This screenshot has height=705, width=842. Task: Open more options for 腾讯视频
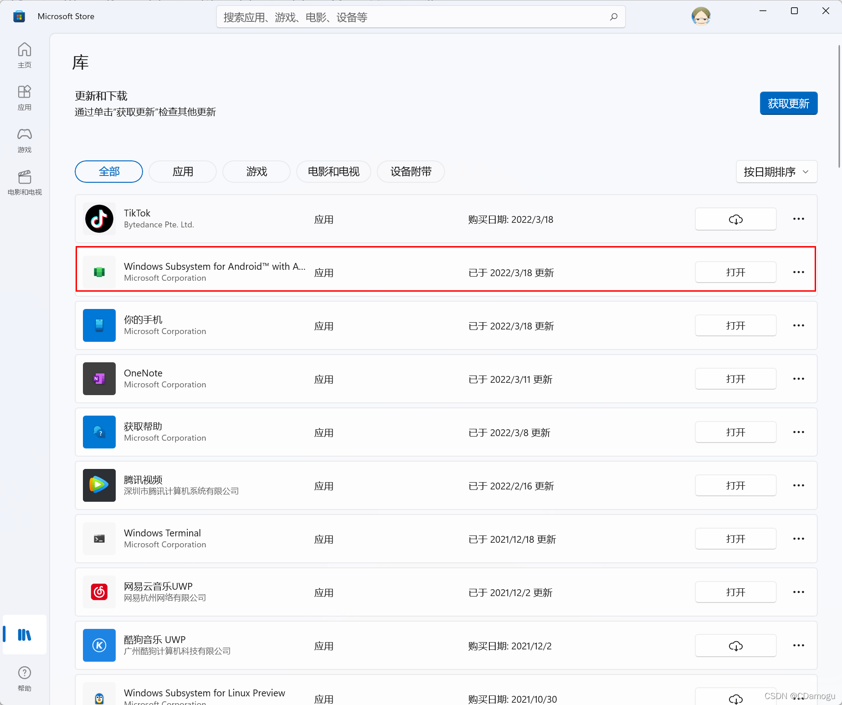tap(799, 485)
